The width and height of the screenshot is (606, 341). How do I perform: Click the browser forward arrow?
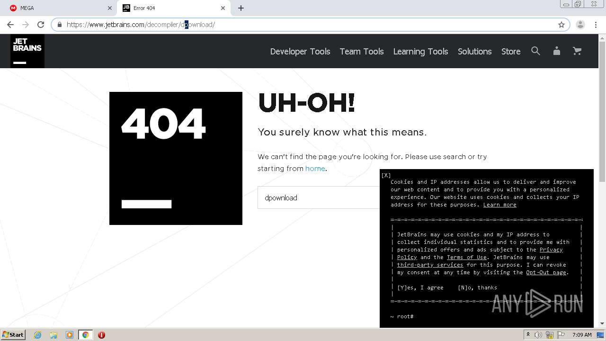(x=26, y=25)
